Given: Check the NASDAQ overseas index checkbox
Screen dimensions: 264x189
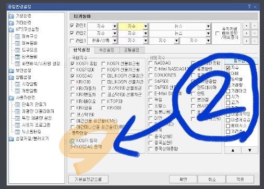Looking at the screenshot, I should (x=151, y=63).
